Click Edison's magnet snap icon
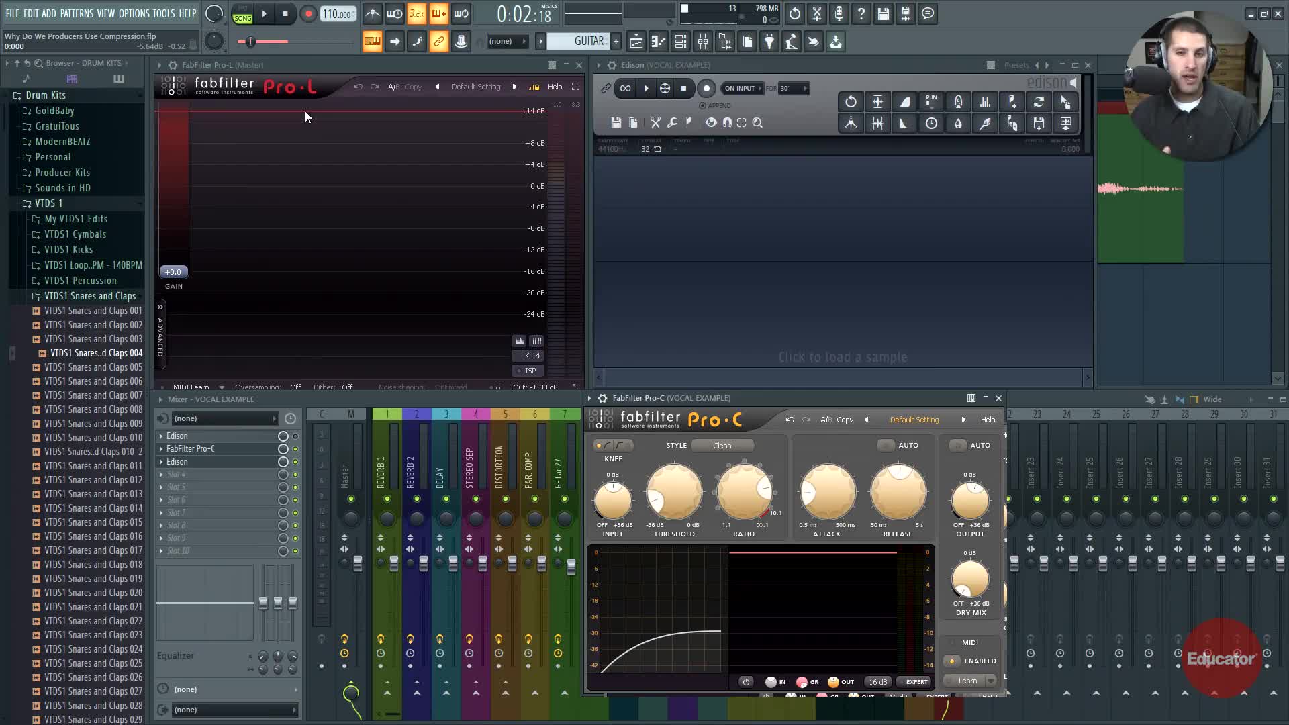This screenshot has height=725, width=1289. 727,123
